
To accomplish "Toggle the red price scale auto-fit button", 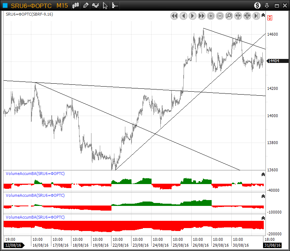I will (x=270, y=17).
